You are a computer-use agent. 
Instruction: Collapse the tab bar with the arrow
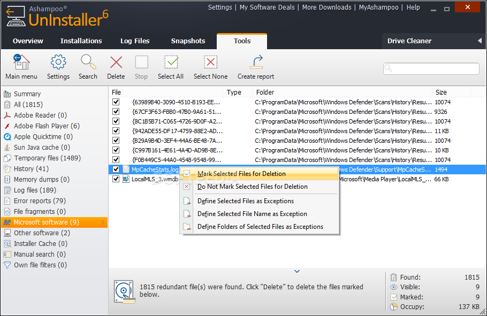[480, 41]
